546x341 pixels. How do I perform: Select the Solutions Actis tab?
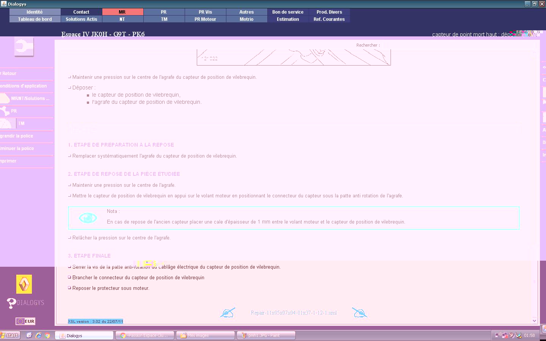pyautogui.click(x=81, y=19)
